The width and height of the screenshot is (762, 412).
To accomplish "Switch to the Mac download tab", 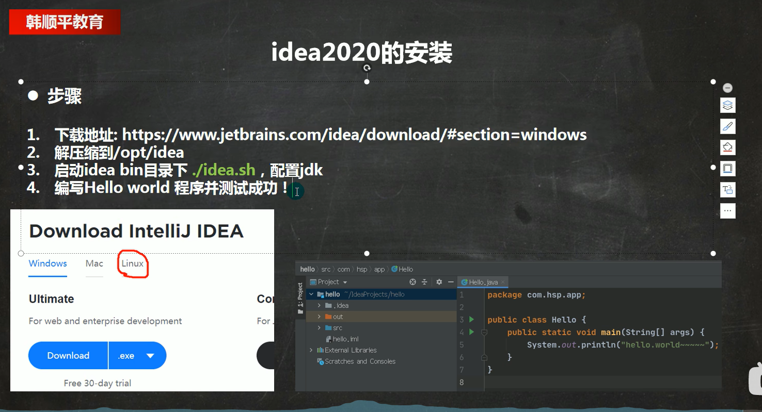I will (94, 263).
